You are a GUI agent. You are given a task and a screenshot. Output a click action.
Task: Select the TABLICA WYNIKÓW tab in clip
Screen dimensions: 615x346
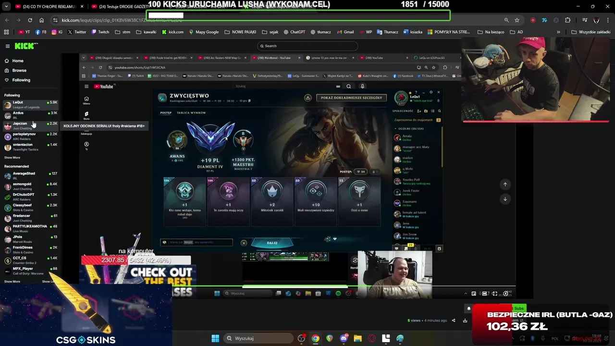tap(191, 112)
